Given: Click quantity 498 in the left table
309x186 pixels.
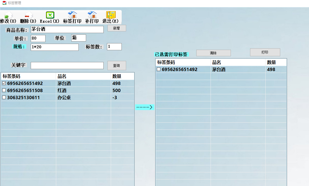Looking at the screenshot, I should [117, 83].
